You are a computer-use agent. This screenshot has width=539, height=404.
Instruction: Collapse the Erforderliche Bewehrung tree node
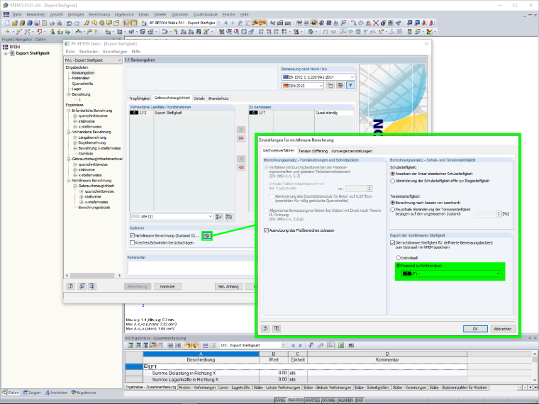click(x=68, y=111)
